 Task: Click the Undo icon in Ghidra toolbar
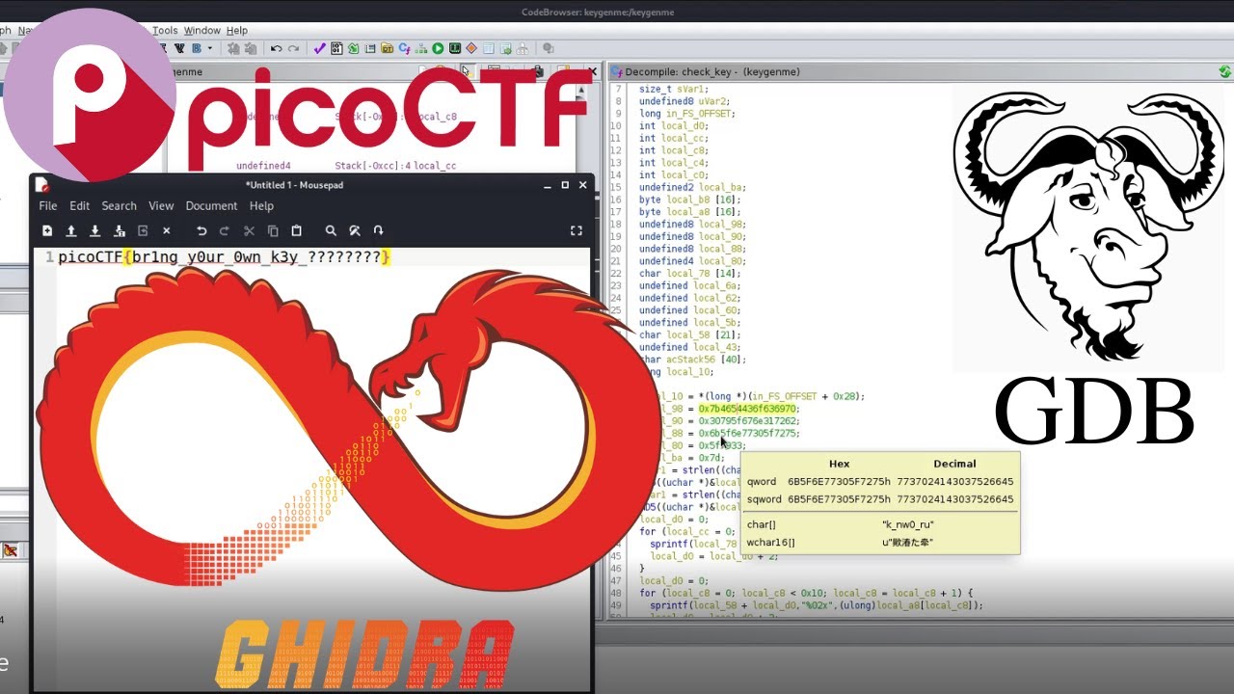(x=276, y=48)
